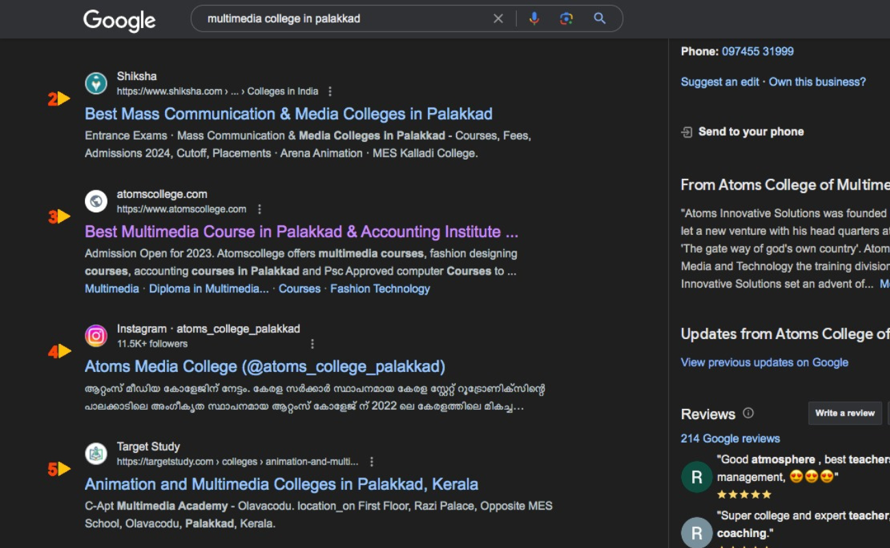Click the five-star rating of first review

pyautogui.click(x=744, y=494)
